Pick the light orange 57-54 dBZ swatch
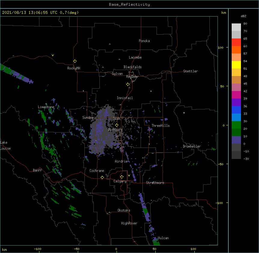 click(236, 57)
